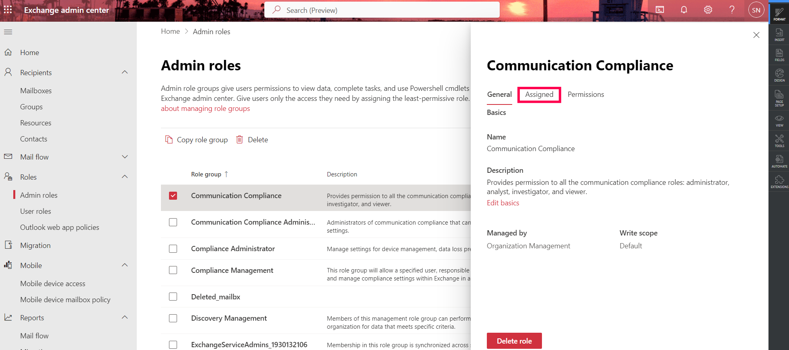Open the settings gear in header
Image resolution: width=789 pixels, height=350 pixels.
tap(708, 10)
